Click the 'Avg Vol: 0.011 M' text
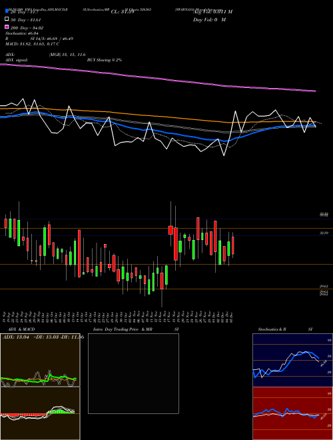Viewport: 333px width, 440px height. (x=212, y=12)
